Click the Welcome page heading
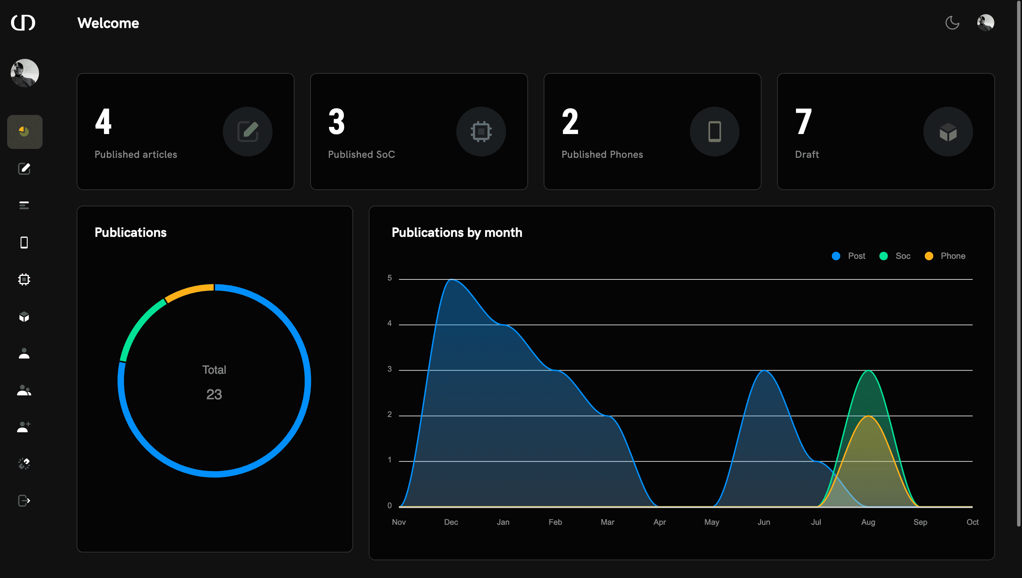Image resolution: width=1022 pixels, height=578 pixels. (108, 23)
